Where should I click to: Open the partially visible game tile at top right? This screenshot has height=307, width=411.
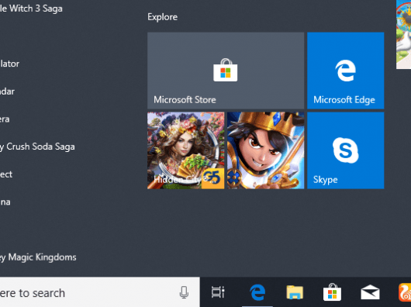point(404,34)
